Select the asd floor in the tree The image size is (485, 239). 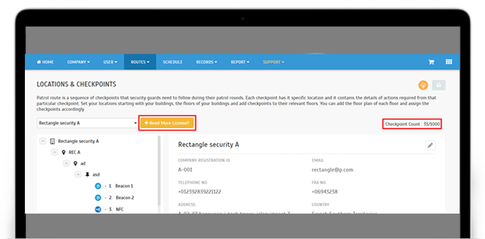pos(96,174)
